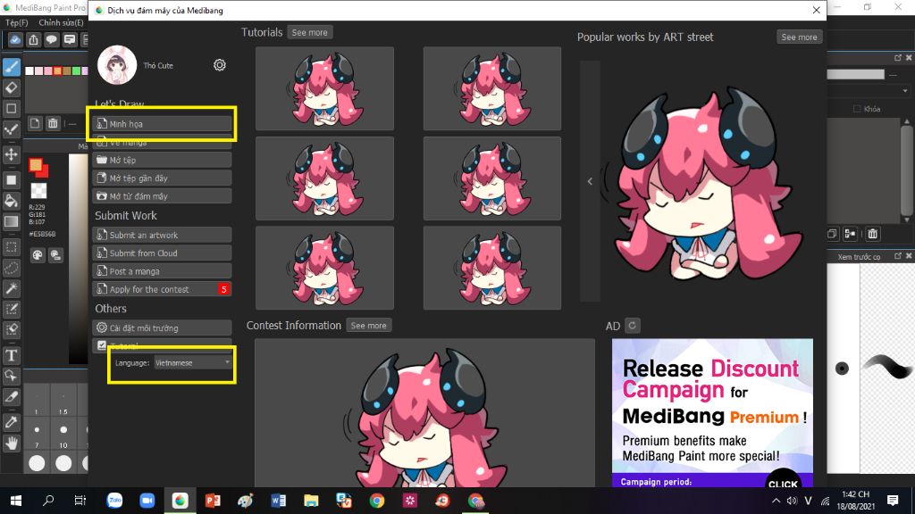The width and height of the screenshot is (915, 514).
Task: Open the Tệp(F) menu
Action: tap(16, 22)
